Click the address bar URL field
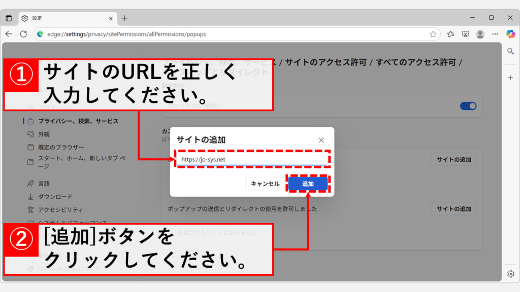The image size is (520, 292). coord(237,34)
